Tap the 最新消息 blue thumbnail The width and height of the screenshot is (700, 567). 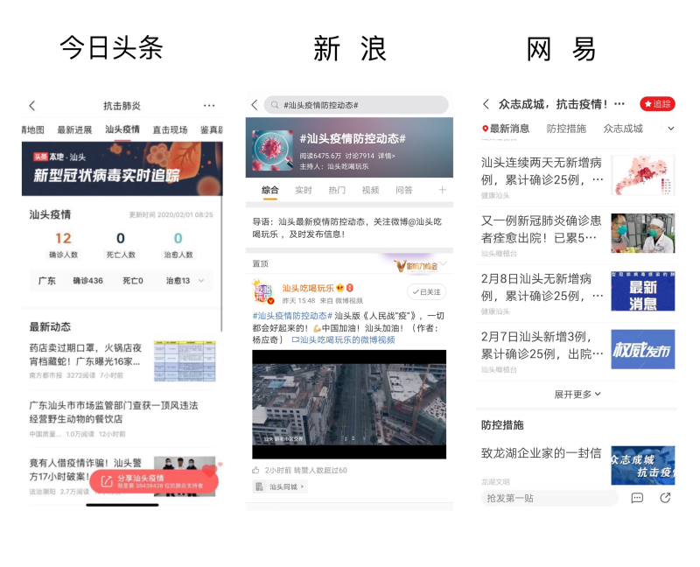643,291
